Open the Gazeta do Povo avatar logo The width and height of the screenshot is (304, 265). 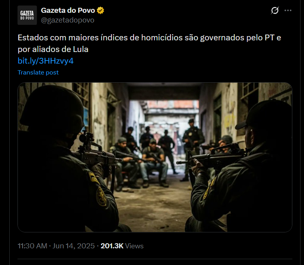point(27,15)
